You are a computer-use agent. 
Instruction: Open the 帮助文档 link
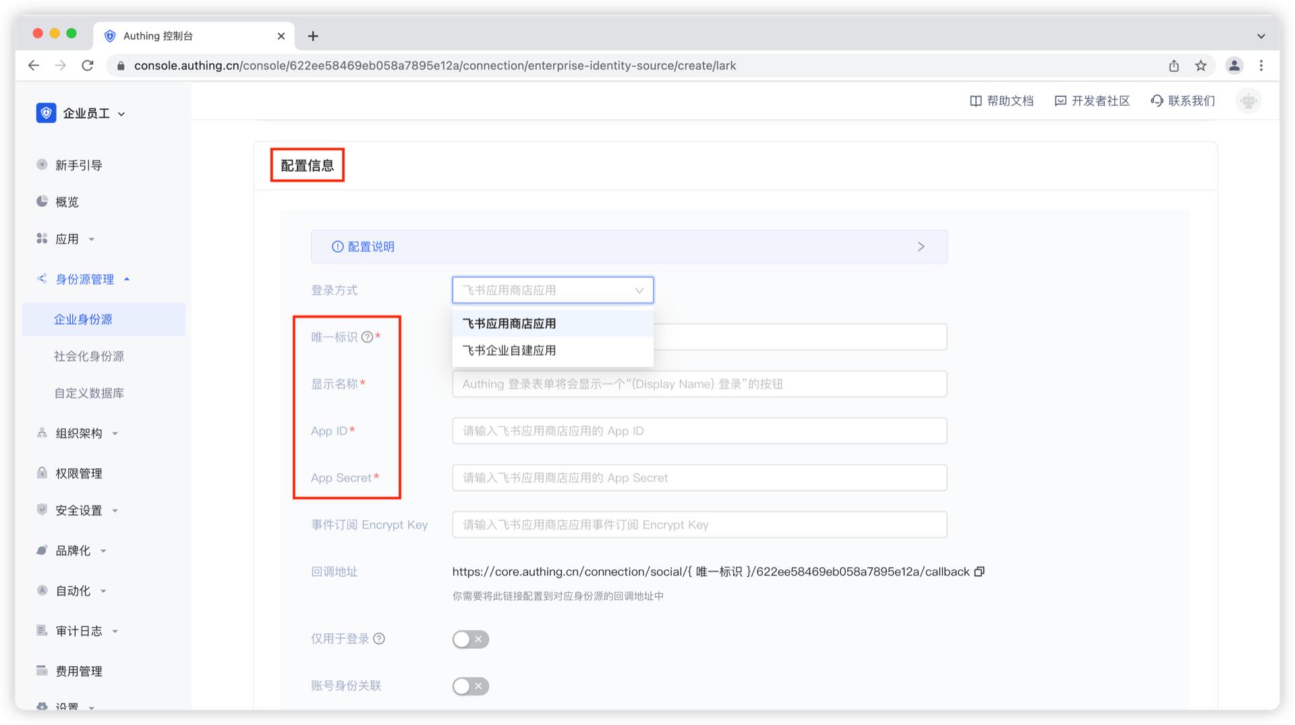(1001, 101)
